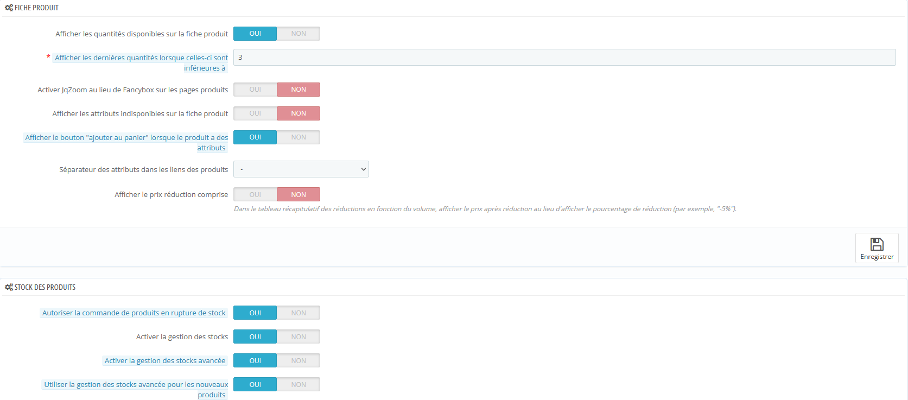Image resolution: width=908 pixels, height=400 pixels.
Task: Set OUI for afficher les quantités disponibles
Action: pyautogui.click(x=255, y=34)
